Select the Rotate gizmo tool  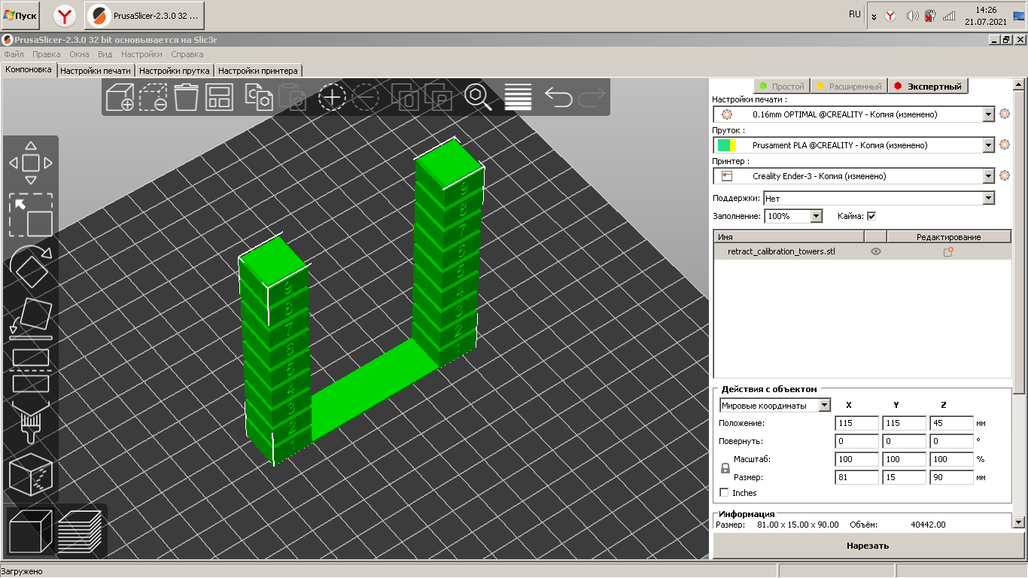point(31,266)
